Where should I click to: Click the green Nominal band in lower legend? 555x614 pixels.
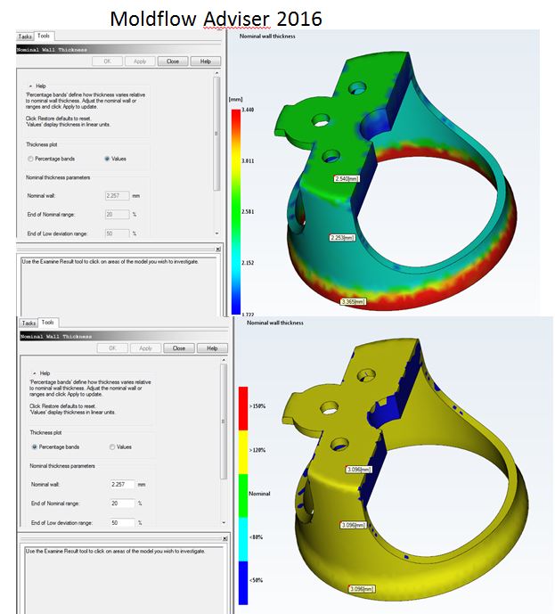[243, 495]
